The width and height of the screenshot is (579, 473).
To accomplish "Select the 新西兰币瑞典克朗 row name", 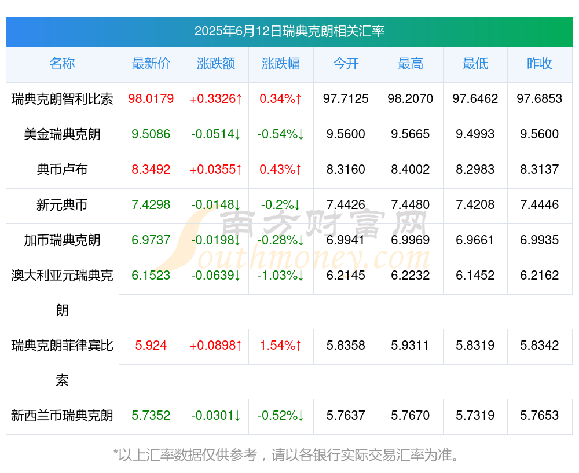I will pyautogui.click(x=62, y=416).
